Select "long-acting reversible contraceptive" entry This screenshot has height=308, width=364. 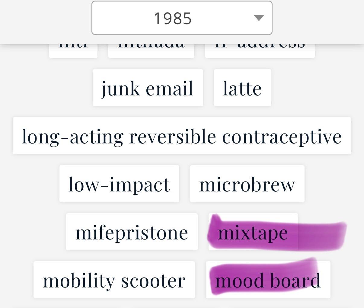(x=182, y=136)
